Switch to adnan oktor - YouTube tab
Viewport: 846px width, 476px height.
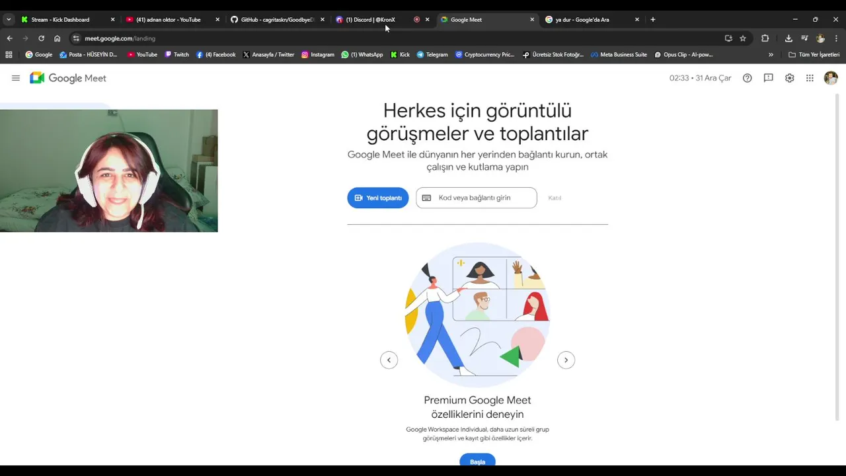(x=169, y=20)
